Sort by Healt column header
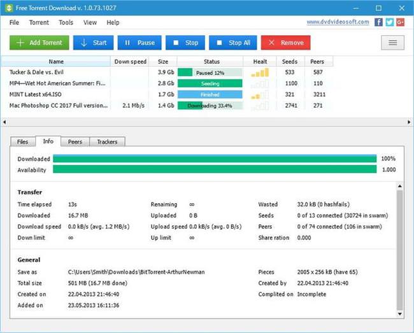 tap(260, 62)
